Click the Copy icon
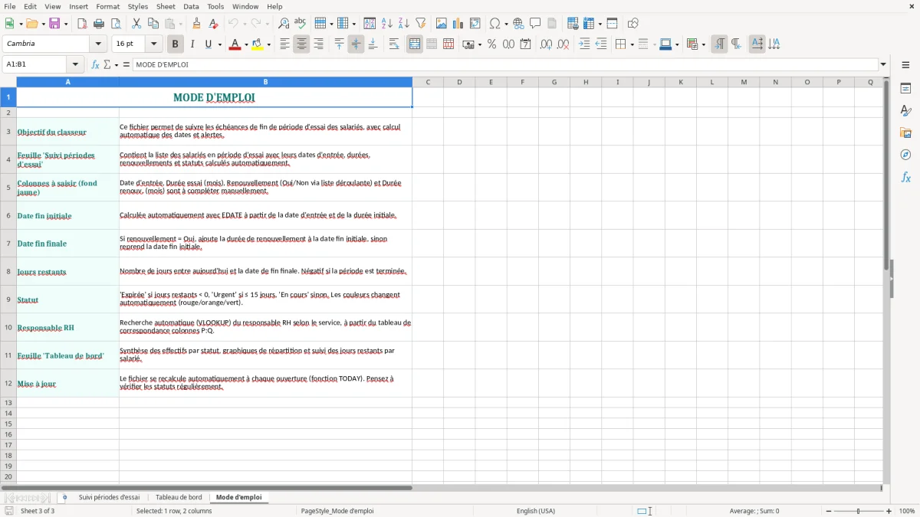Image resolution: width=920 pixels, height=517 pixels. coord(153,24)
